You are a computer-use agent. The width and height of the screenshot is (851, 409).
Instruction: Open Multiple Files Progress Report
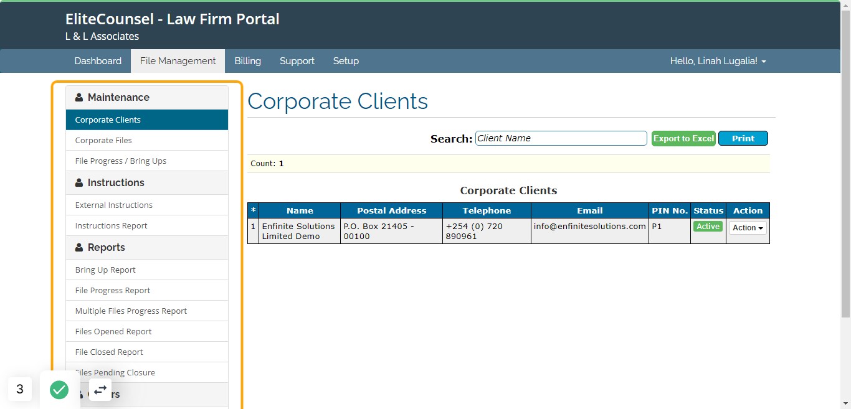(147, 311)
